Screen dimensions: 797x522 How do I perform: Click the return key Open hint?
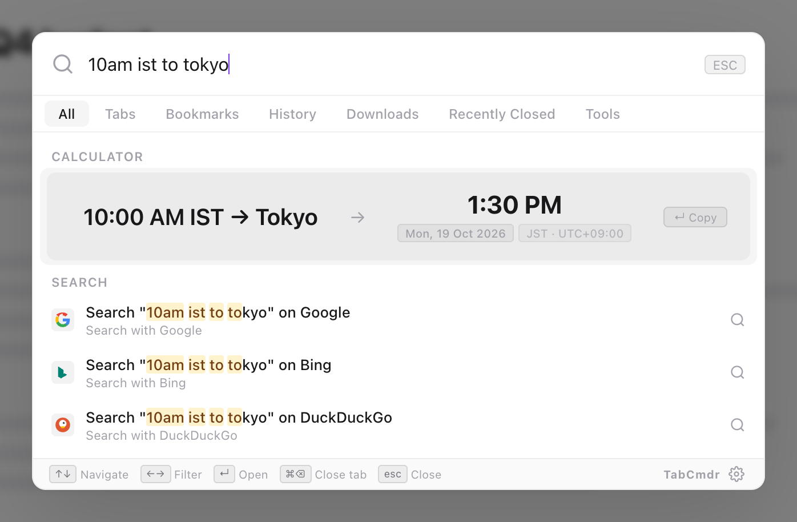coord(224,474)
